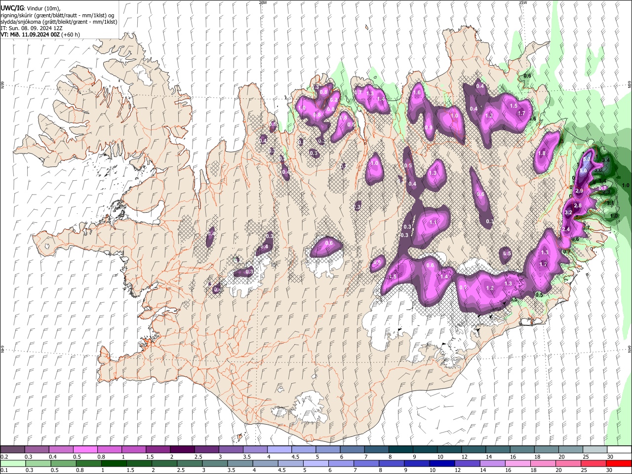The width and height of the screenshot is (632, 474).
Task: Select the '3.4' rain value off the east coast
Action: 606,160
